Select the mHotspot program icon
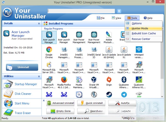Image resolution: width=166 pixels, height=122 pixels. [139, 52]
